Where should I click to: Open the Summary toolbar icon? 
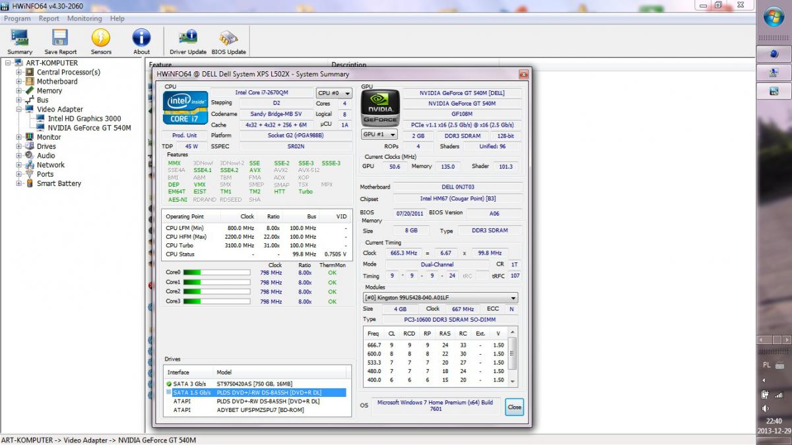click(20, 38)
